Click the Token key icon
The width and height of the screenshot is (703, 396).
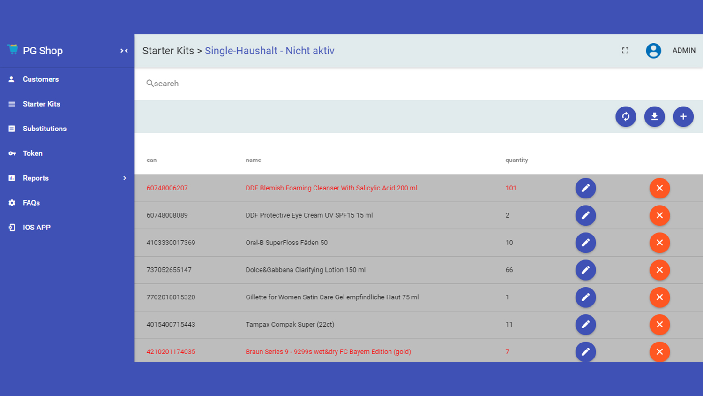point(12,153)
